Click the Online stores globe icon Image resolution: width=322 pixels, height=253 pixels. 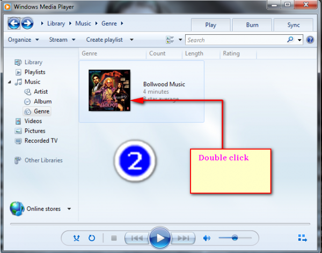click(x=17, y=209)
